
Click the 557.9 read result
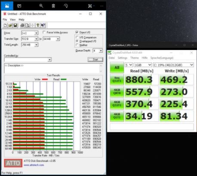(142, 92)
